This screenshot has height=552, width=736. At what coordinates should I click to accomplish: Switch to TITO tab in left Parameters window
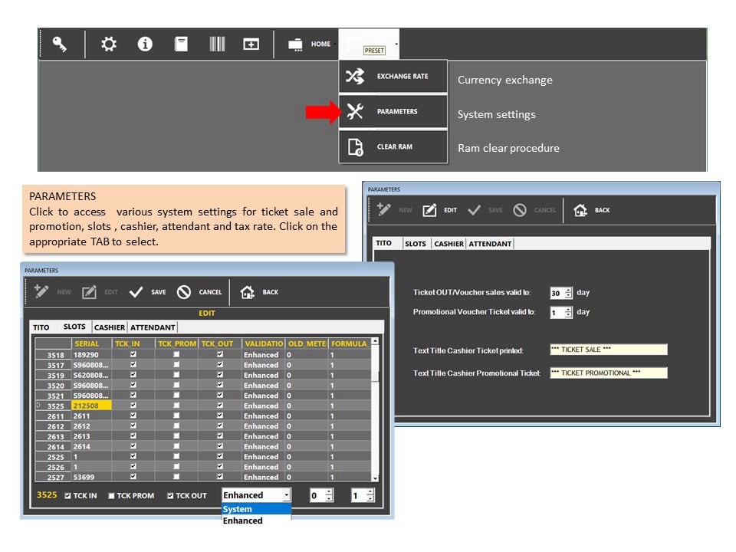pos(41,327)
